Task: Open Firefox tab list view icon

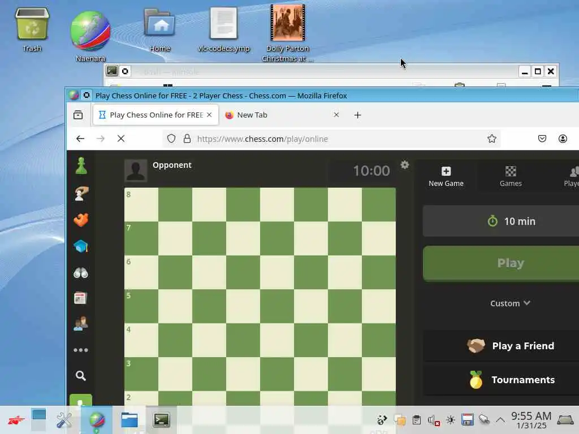Action: click(x=78, y=115)
